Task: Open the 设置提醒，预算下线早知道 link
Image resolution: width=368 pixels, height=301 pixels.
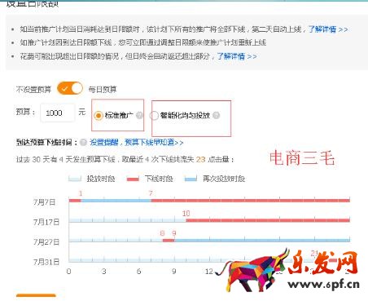Action: tap(137, 142)
